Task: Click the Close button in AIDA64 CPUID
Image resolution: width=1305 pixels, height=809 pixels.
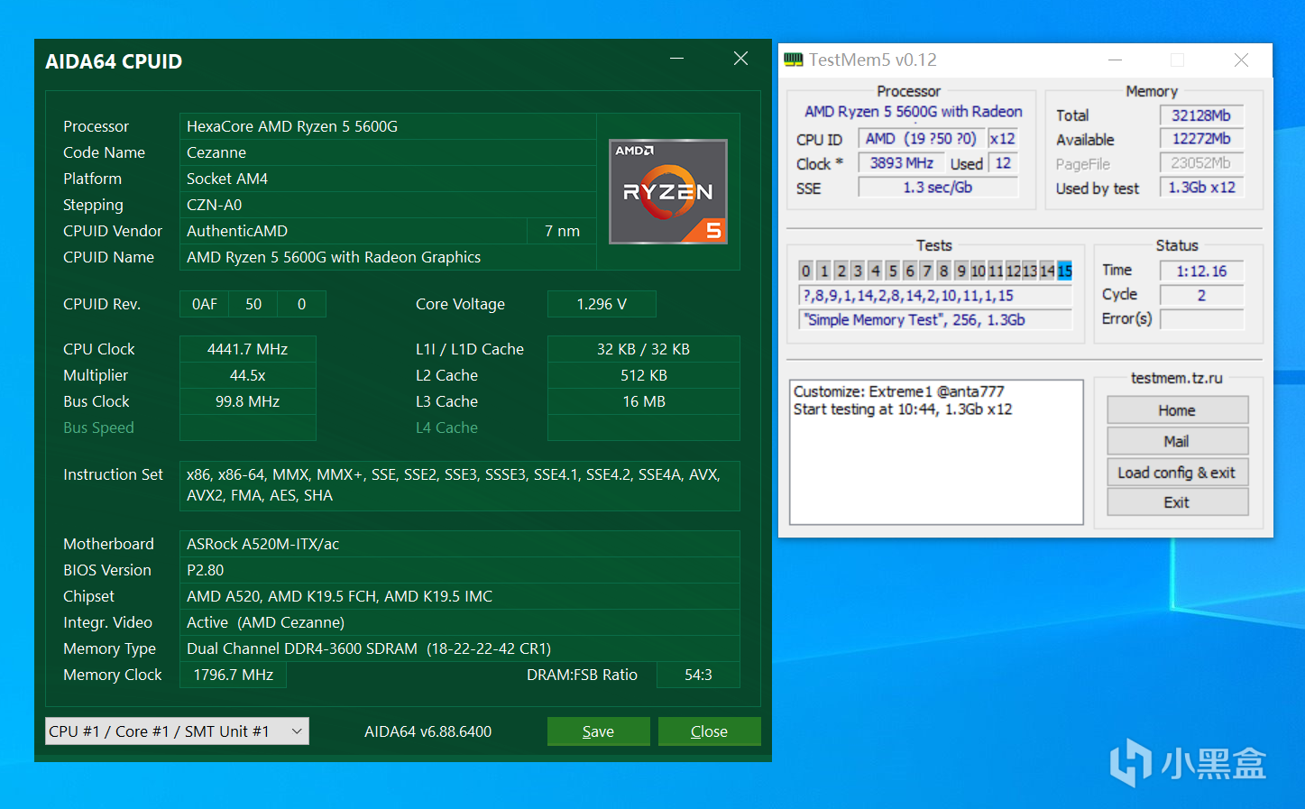Action: tap(710, 731)
